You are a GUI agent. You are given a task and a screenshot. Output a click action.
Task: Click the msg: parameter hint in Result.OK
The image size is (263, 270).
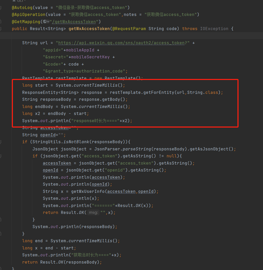pyautogui.click(x=93, y=213)
